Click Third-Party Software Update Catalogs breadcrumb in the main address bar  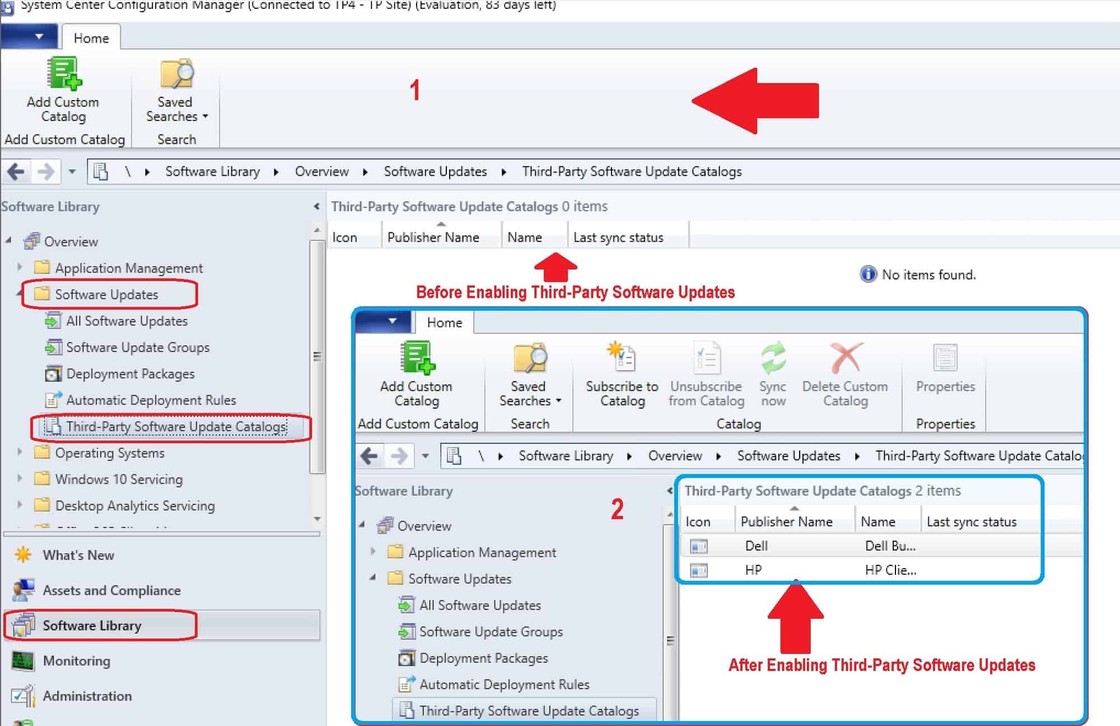(632, 171)
